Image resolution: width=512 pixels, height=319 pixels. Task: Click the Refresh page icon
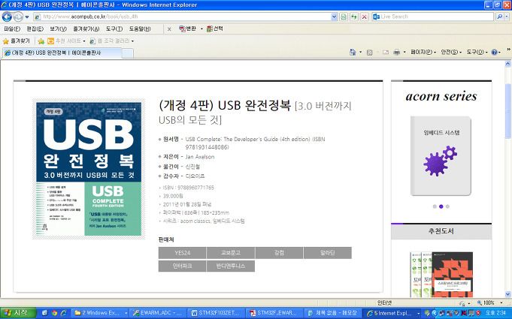[x=354, y=17]
